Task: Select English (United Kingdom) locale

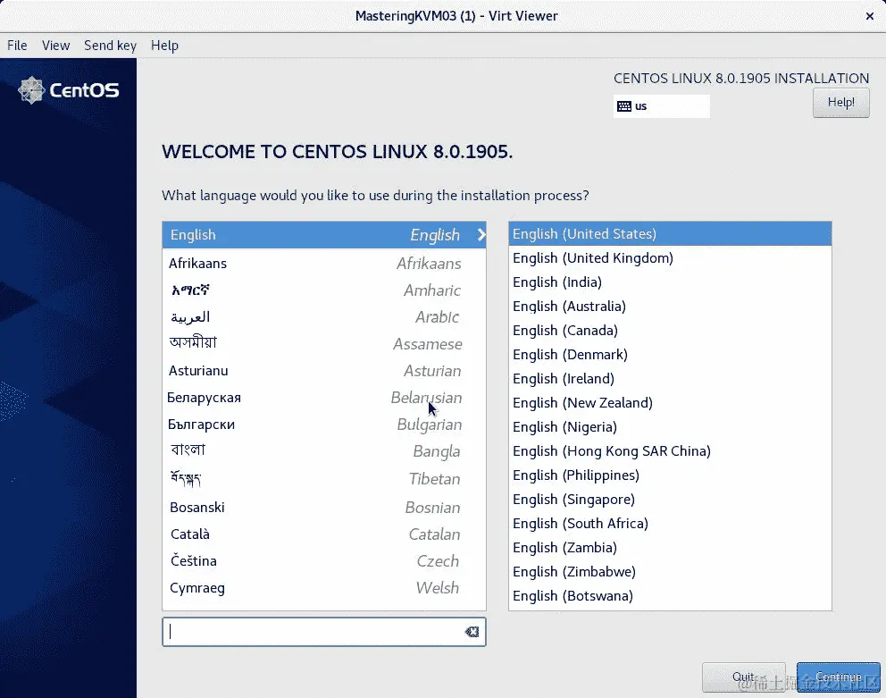Action: tap(670, 258)
